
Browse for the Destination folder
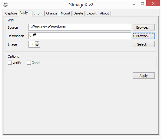[144, 36]
